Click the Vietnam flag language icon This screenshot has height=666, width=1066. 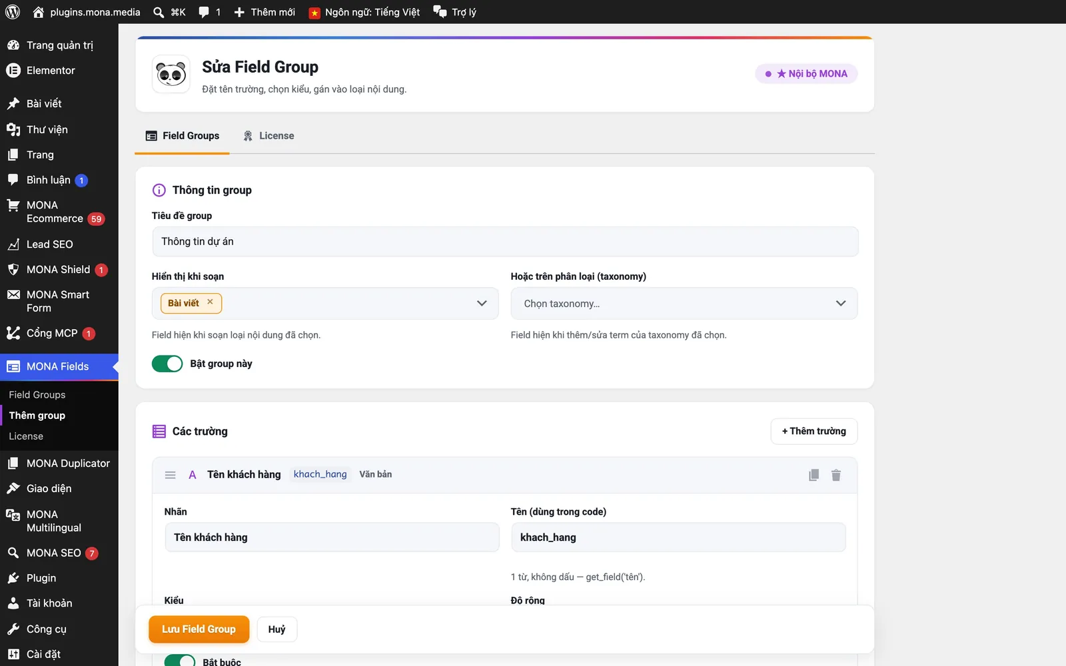[x=314, y=13]
